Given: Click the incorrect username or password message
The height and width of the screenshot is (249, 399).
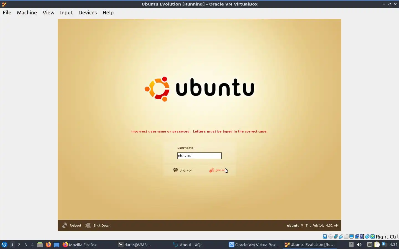Looking at the screenshot, I should (x=199, y=131).
